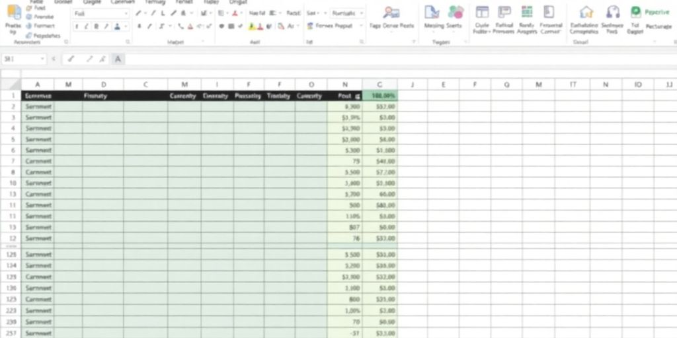
Task: Open the Fenlet ribbon tab
Action: pos(184,2)
